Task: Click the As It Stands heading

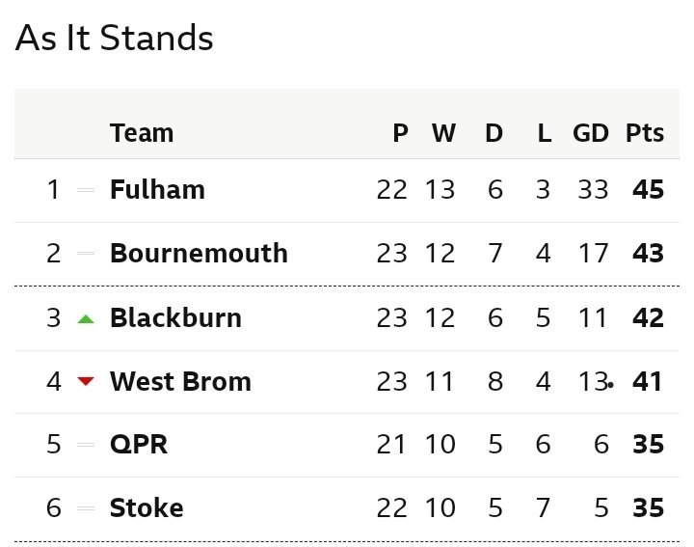Action: tap(114, 38)
